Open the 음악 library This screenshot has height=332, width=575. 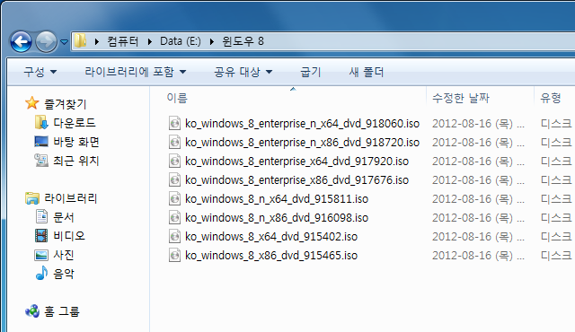coord(64,274)
